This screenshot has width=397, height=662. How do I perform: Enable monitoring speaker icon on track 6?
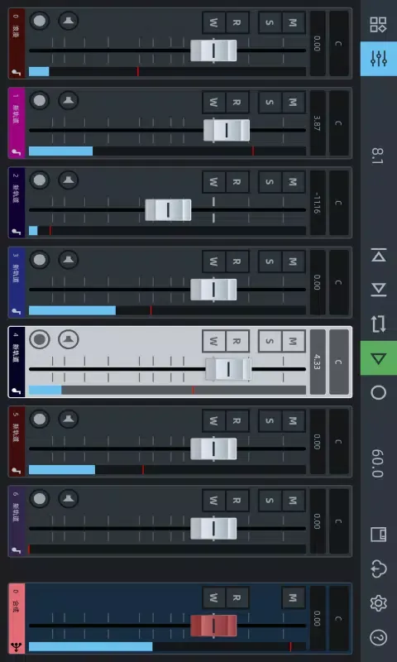69,499
